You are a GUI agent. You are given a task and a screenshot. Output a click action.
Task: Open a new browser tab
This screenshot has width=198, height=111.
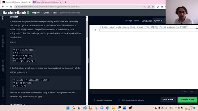[65, 2]
